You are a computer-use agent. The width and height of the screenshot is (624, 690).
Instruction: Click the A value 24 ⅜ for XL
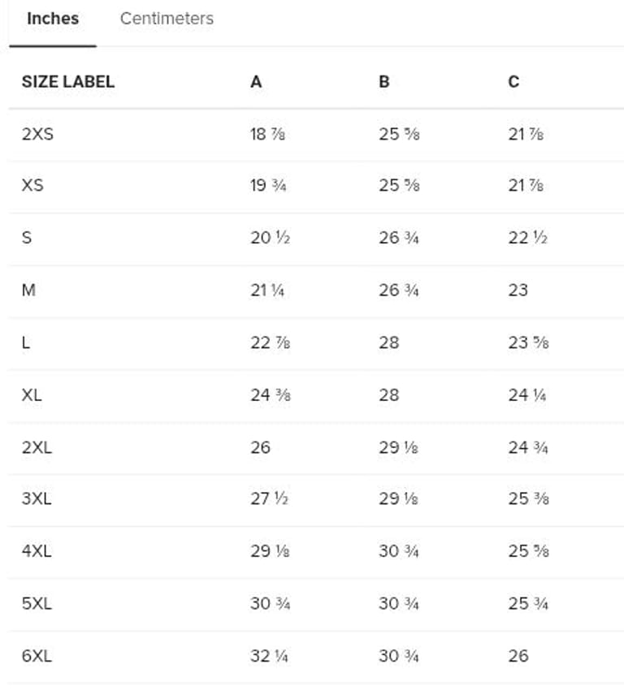coord(270,395)
